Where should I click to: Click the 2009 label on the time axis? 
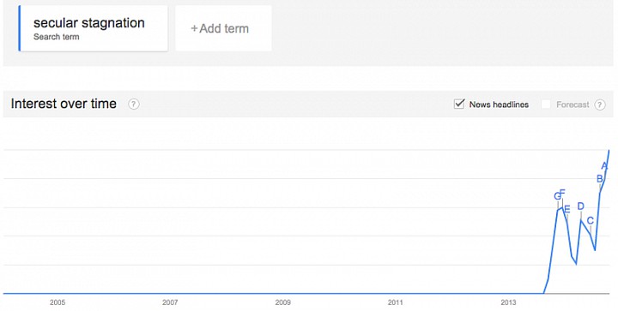pyautogui.click(x=282, y=302)
